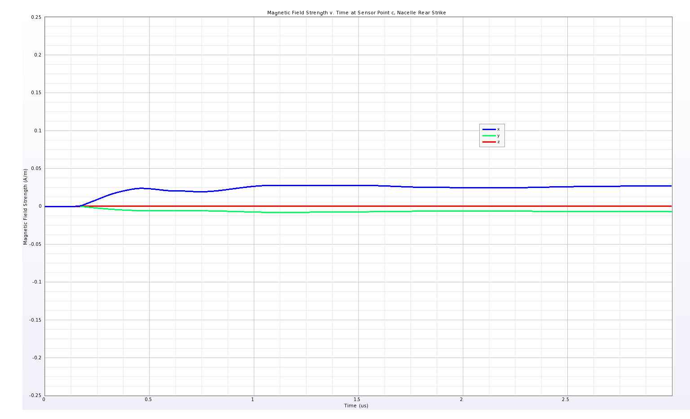
Task: Click the 'Time (us)' axis label
Action: tap(356, 406)
